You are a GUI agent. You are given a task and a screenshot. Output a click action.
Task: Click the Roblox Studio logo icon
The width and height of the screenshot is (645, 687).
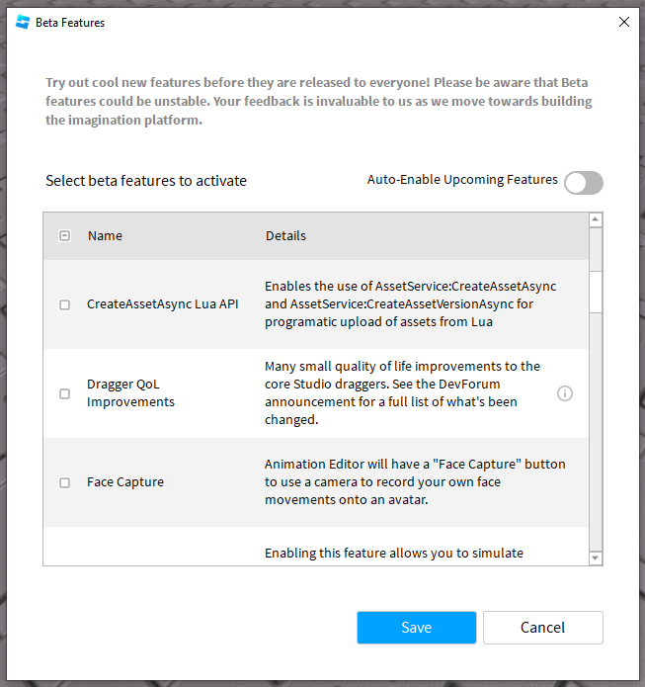coord(23,22)
